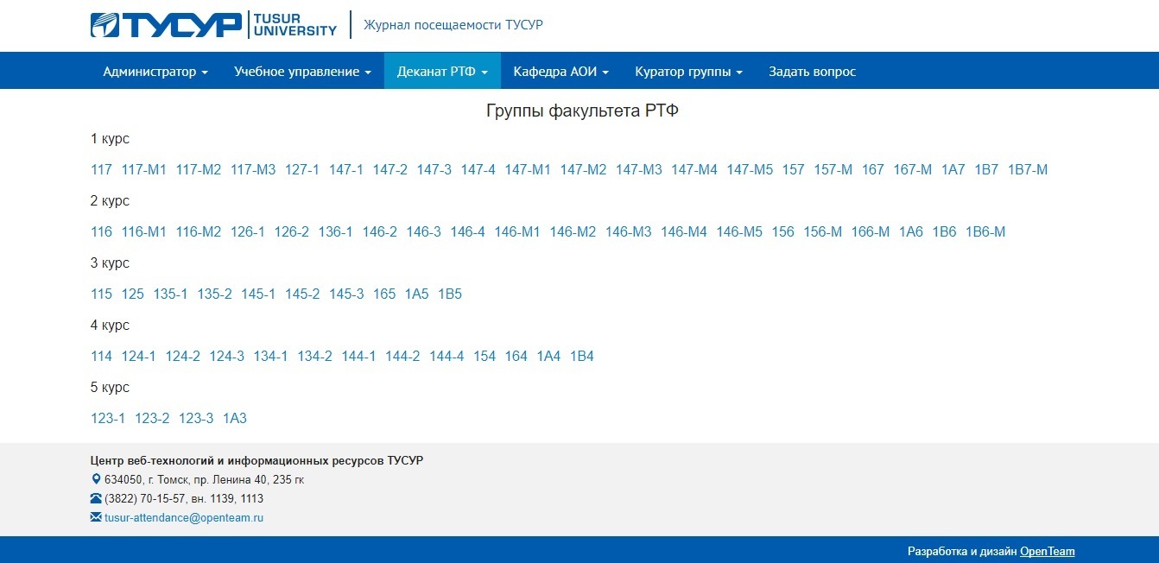1159x563 pixels.
Task: Click the TUSUR University logo
Action: [213, 25]
